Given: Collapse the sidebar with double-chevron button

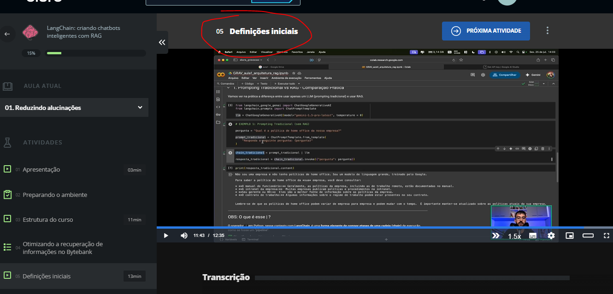Looking at the screenshot, I should click(162, 42).
